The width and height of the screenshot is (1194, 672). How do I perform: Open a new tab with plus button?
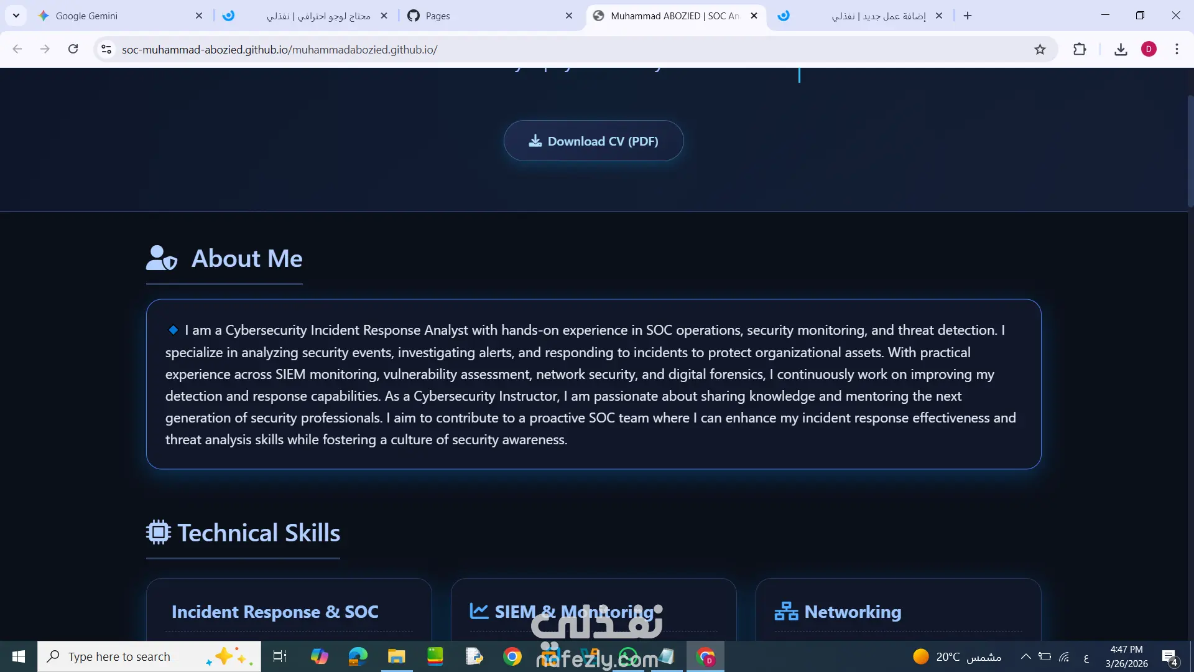click(x=968, y=16)
